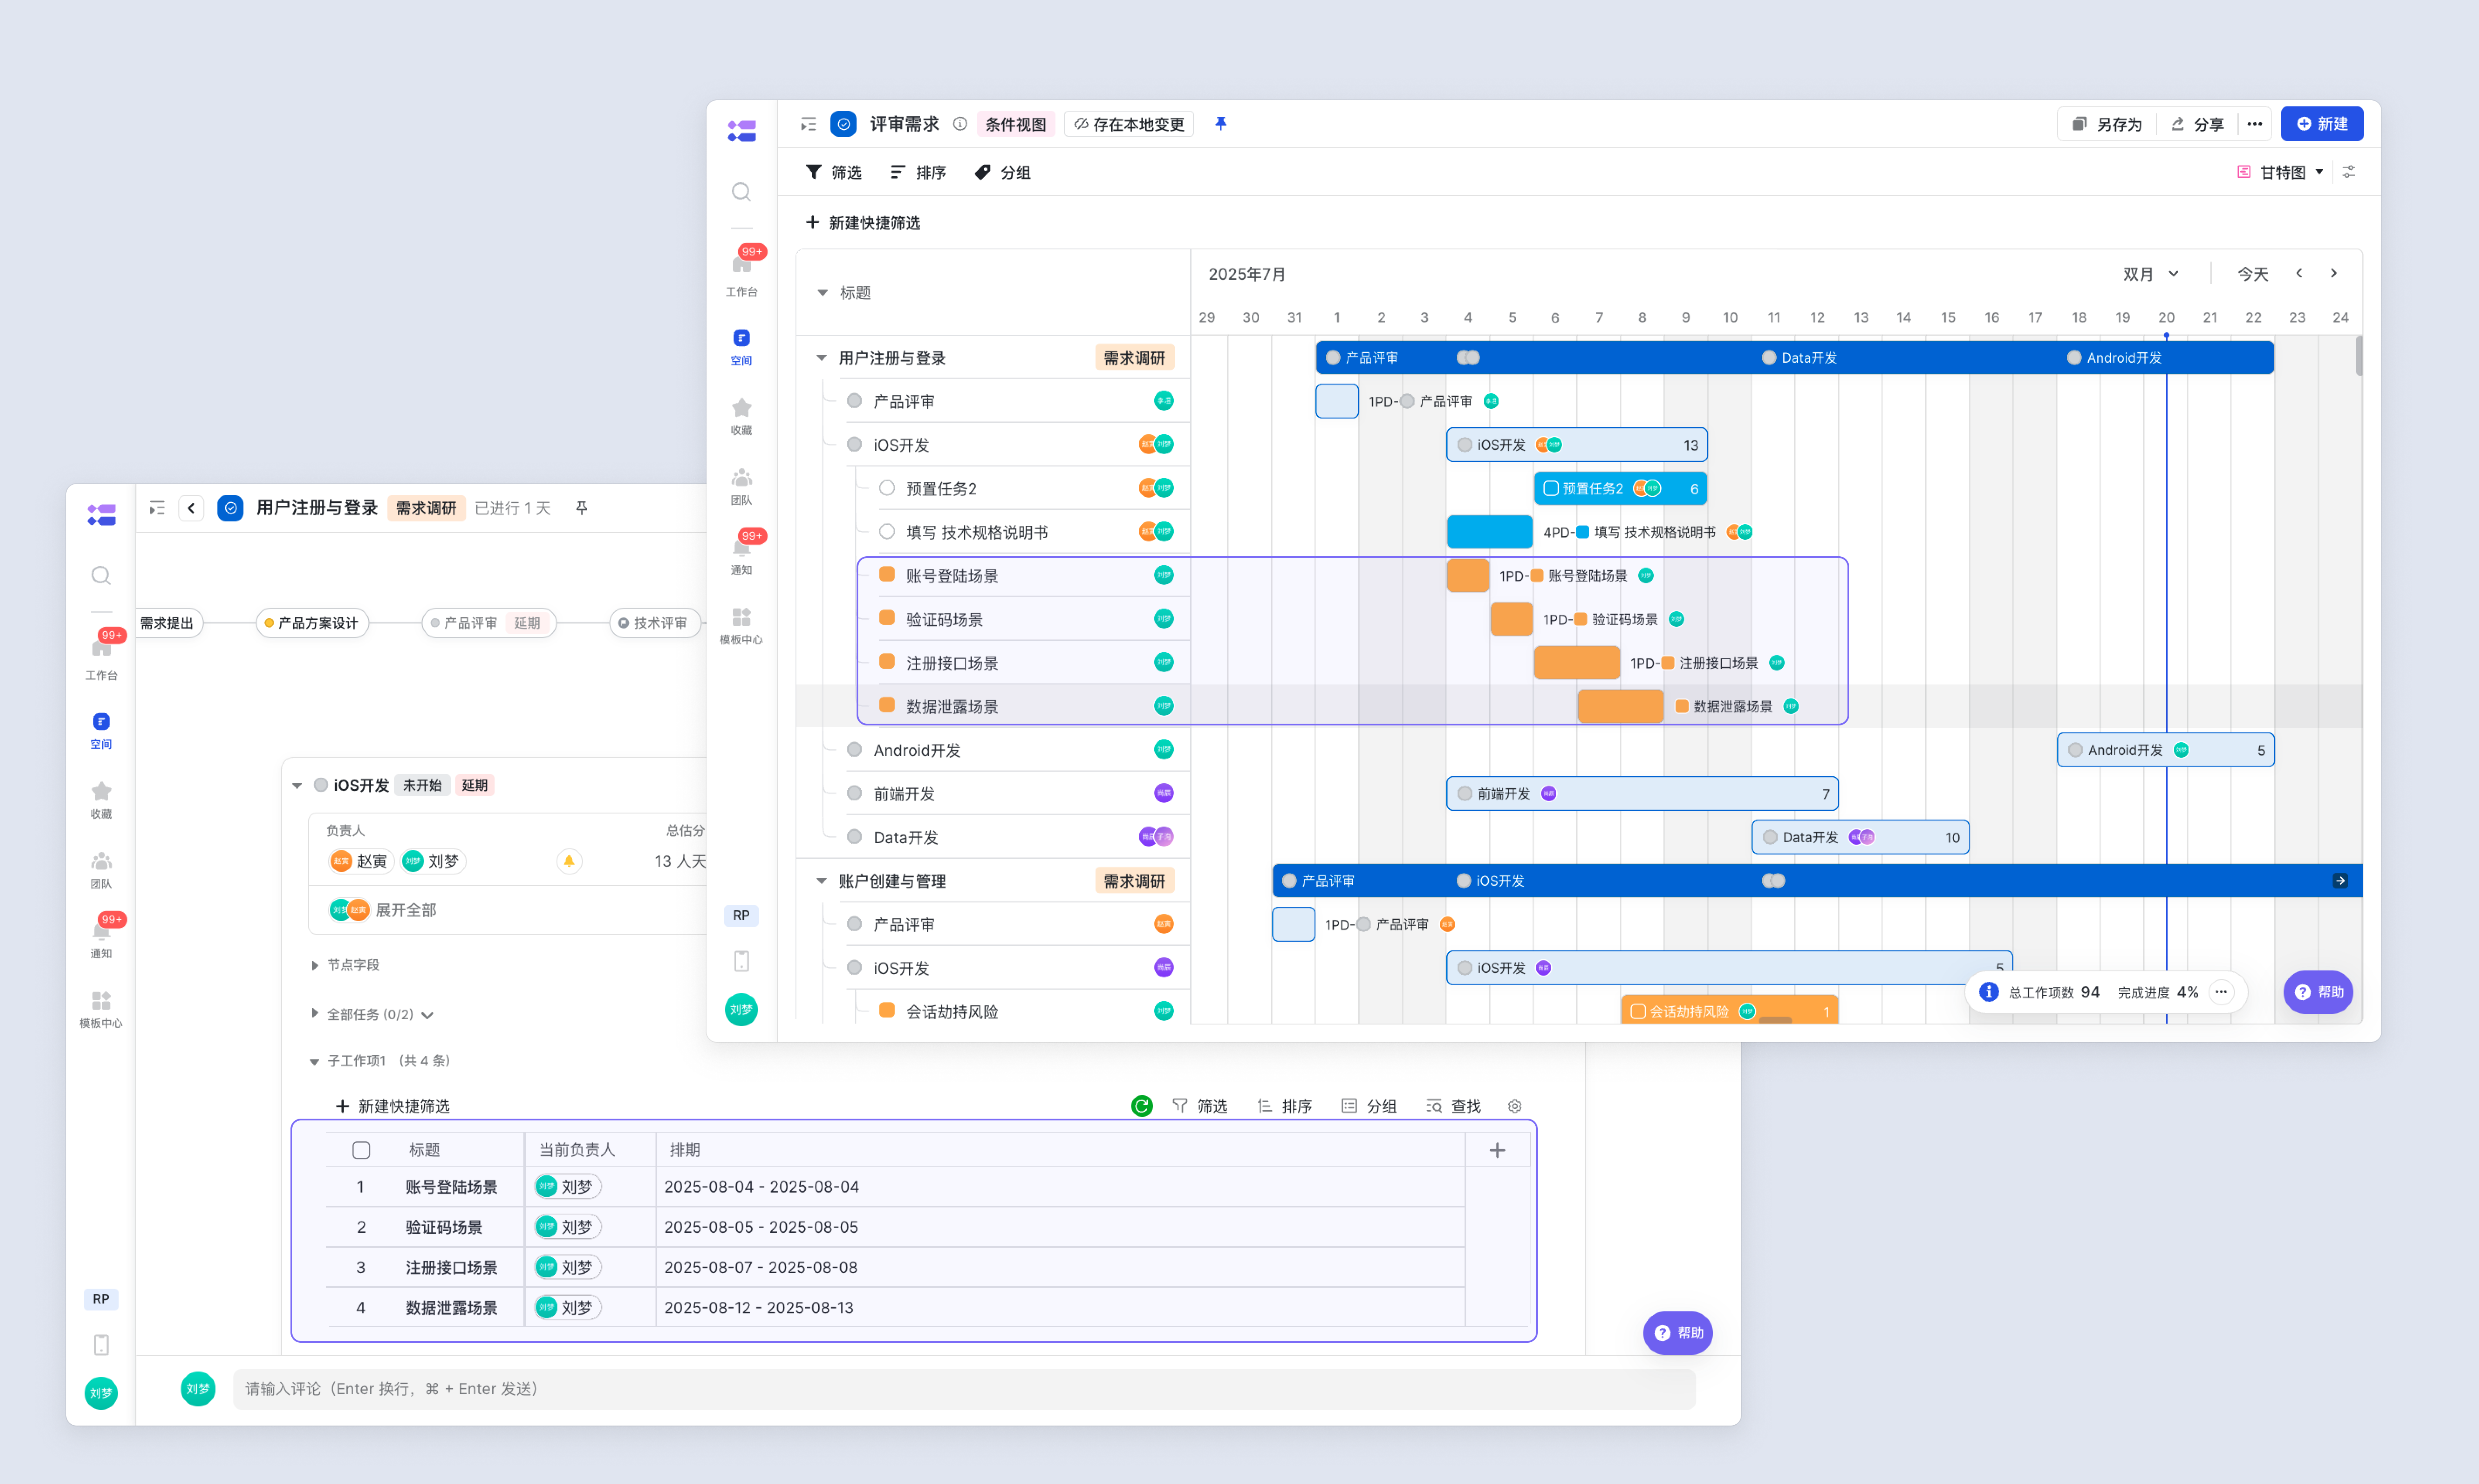Collapse the iOS开发 node card
2479x1484 pixels.
coord(297,786)
